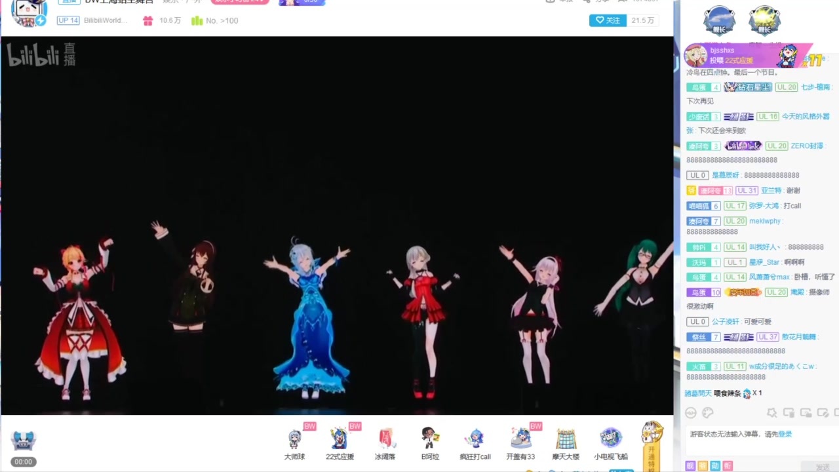The height and width of the screenshot is (472, 839).
Task: Click the purple 舰 square icon
Action: coord(690,465)
